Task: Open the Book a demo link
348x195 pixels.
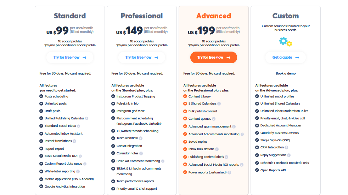Action: pyautogui.click(x=286, y=73)
